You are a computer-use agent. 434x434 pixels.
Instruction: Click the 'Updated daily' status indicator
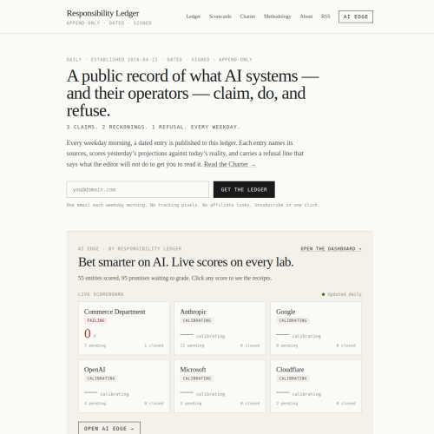point(342,294)
